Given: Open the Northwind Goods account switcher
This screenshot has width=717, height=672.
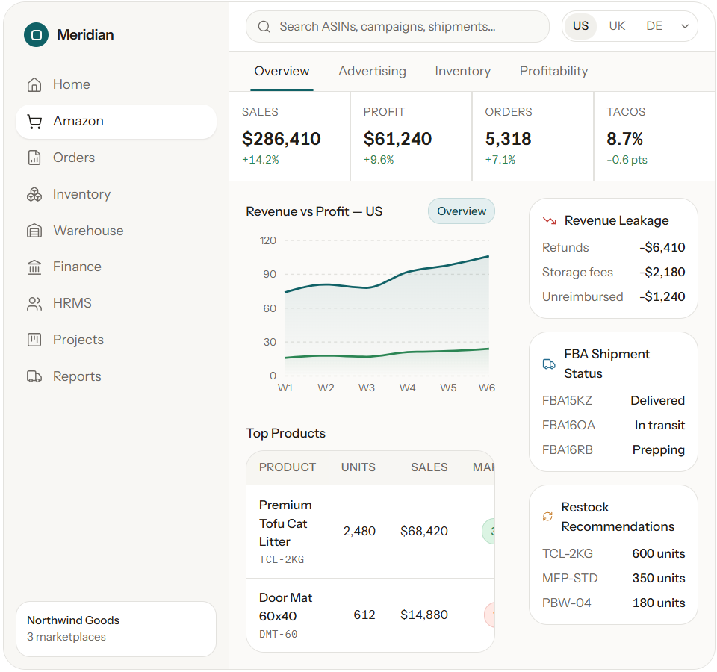Looking at the screenshot, I should [x=117, y=629].
